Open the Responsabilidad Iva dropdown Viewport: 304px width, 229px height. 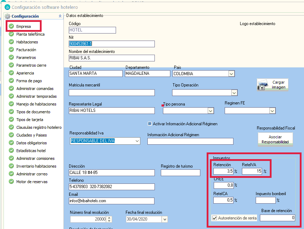(137, 141)
